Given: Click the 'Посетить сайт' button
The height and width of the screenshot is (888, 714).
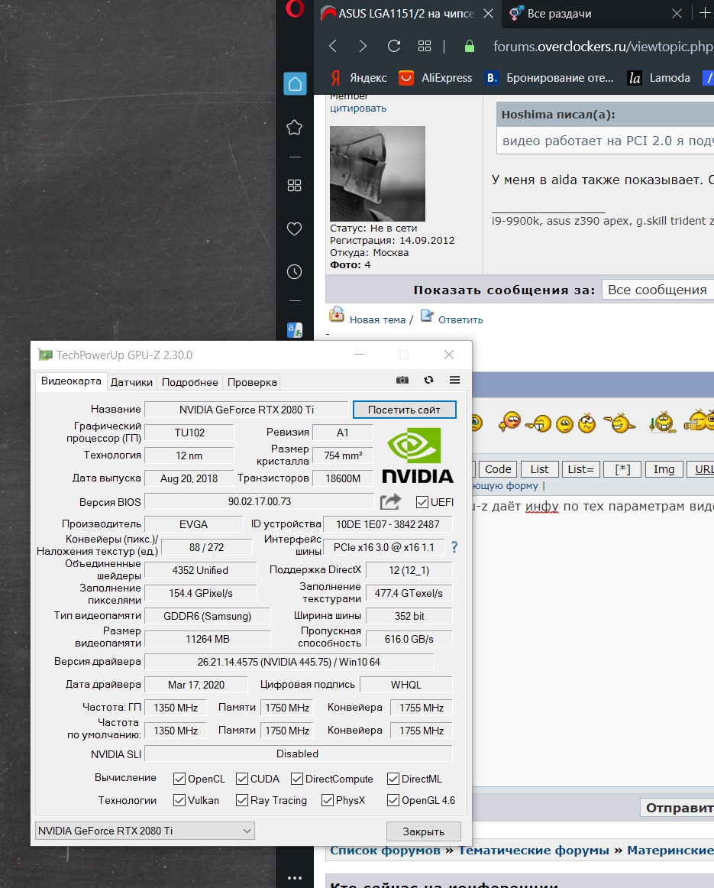Looking at the screenshot, I should coord(404,410).
